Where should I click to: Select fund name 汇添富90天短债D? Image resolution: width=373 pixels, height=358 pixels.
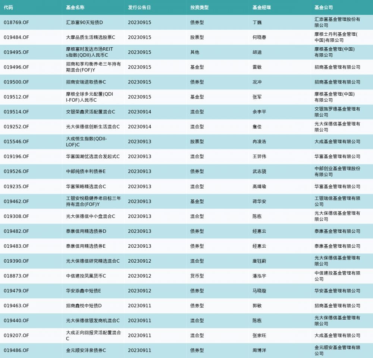coord(84,22)
